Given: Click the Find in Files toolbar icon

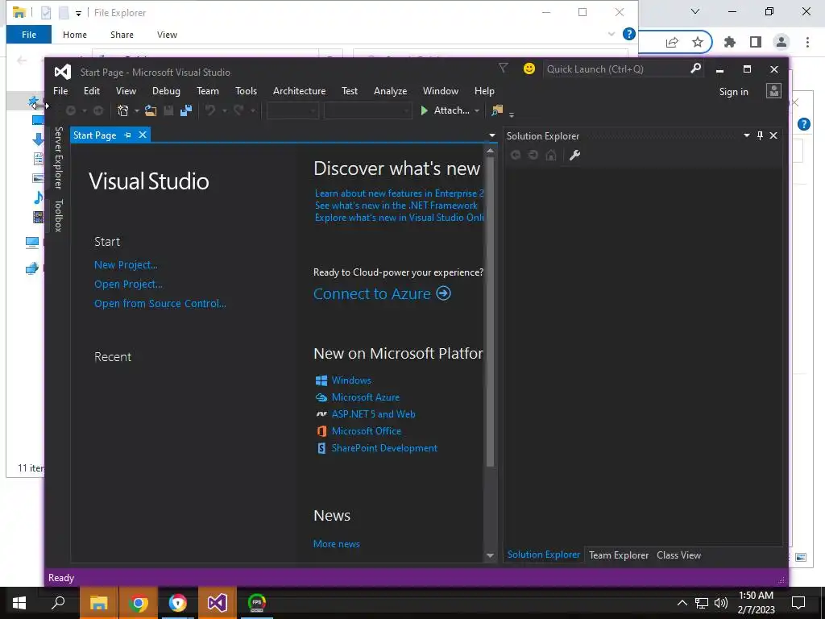Looking at the screenshot, I should pyautogui.click(x=497, y=110).
